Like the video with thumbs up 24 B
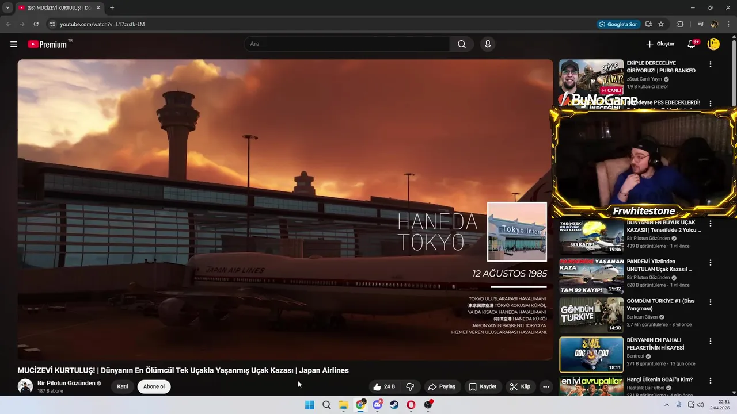 pos(384,386)
